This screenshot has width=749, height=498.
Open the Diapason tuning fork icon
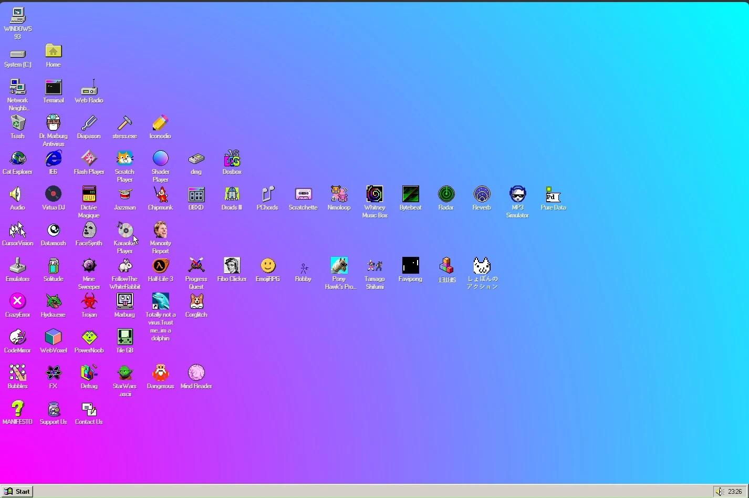pyautogui.click(x=89, y=123)
